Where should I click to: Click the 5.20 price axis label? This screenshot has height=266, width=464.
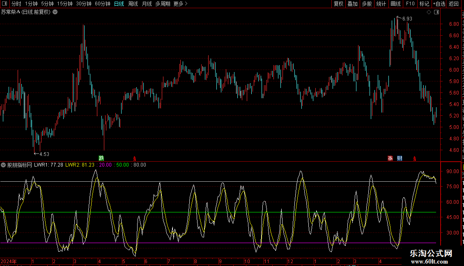(x=454, y=115)
